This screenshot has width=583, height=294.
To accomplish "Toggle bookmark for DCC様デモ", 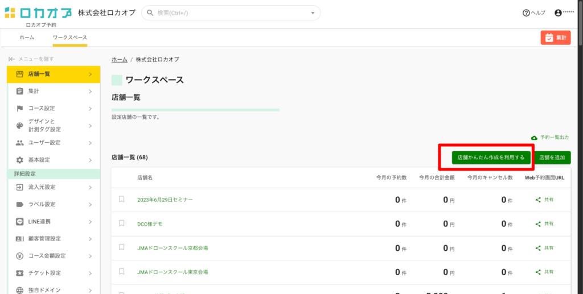I will [x=122, y=223].
